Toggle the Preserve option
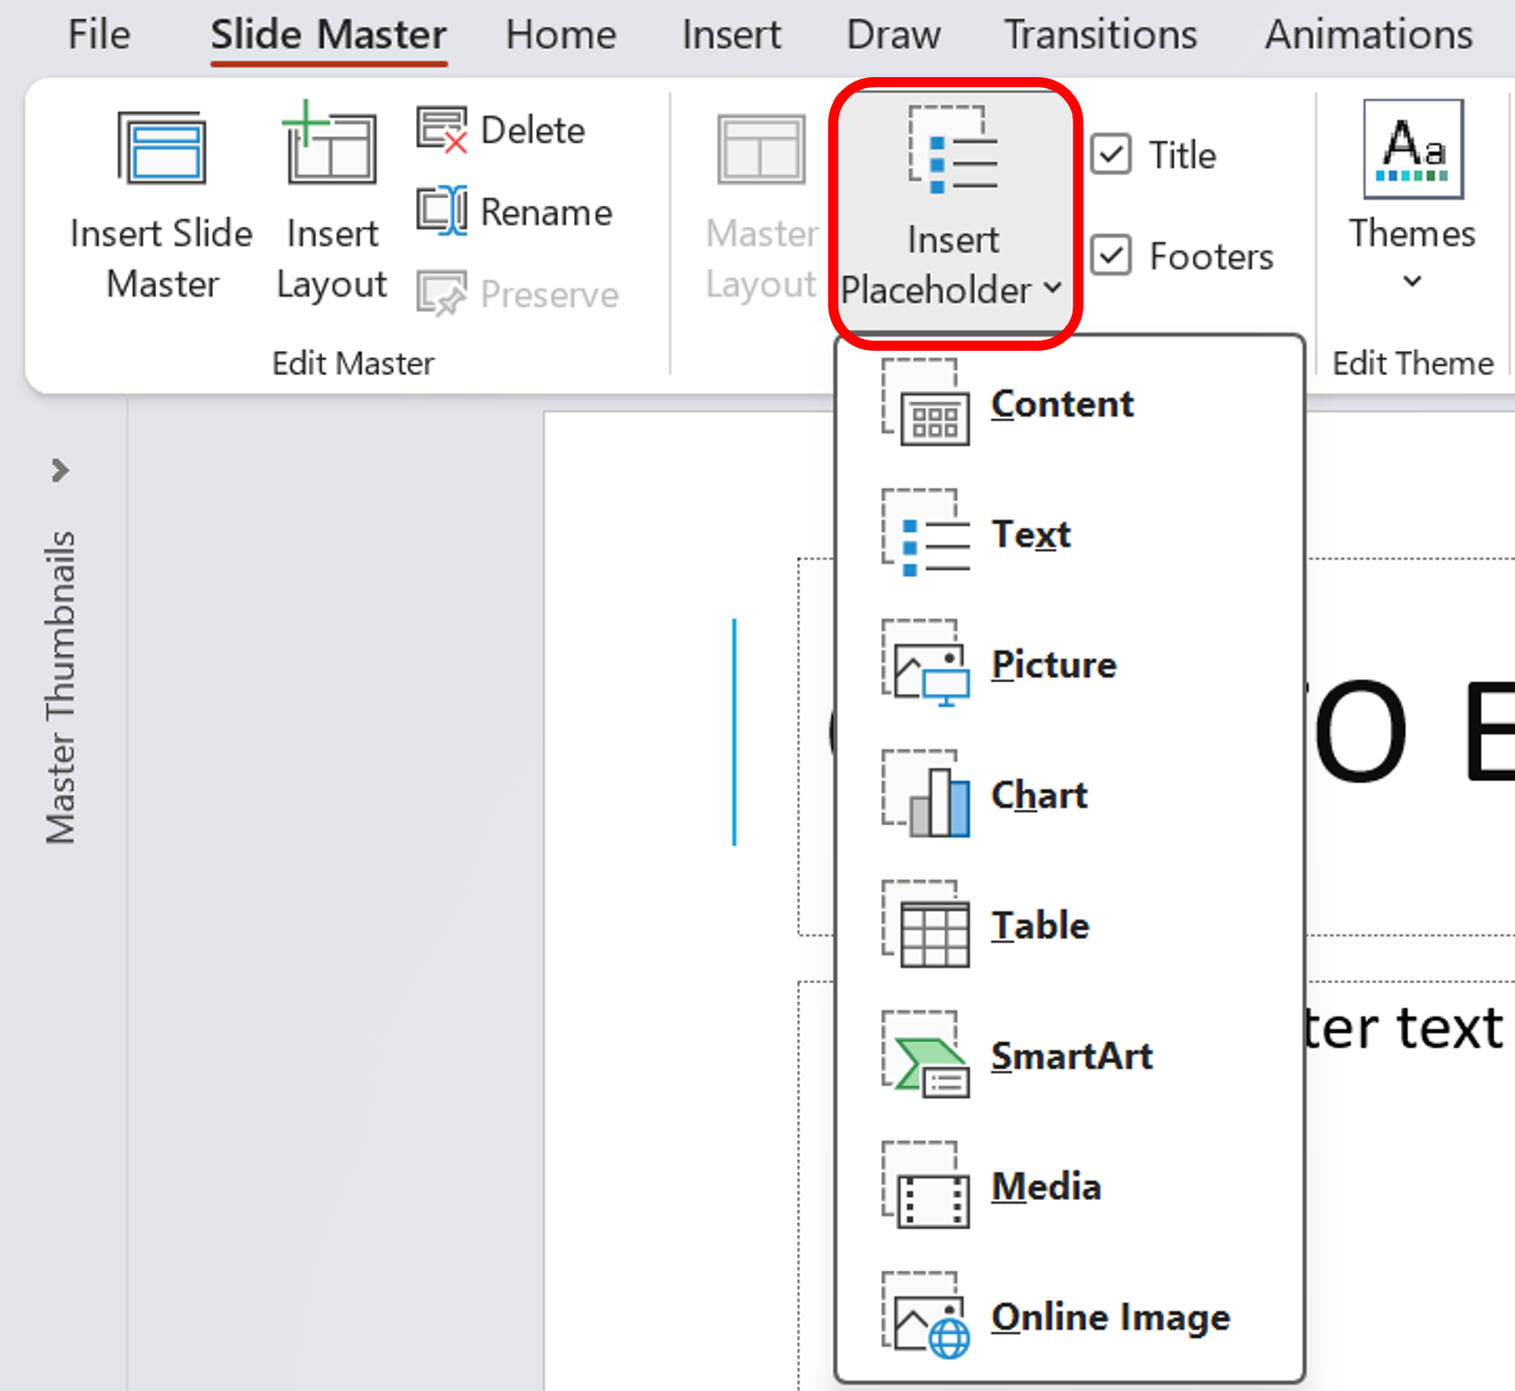Viewport: 1515px width, 1391px height. point(443,294)
